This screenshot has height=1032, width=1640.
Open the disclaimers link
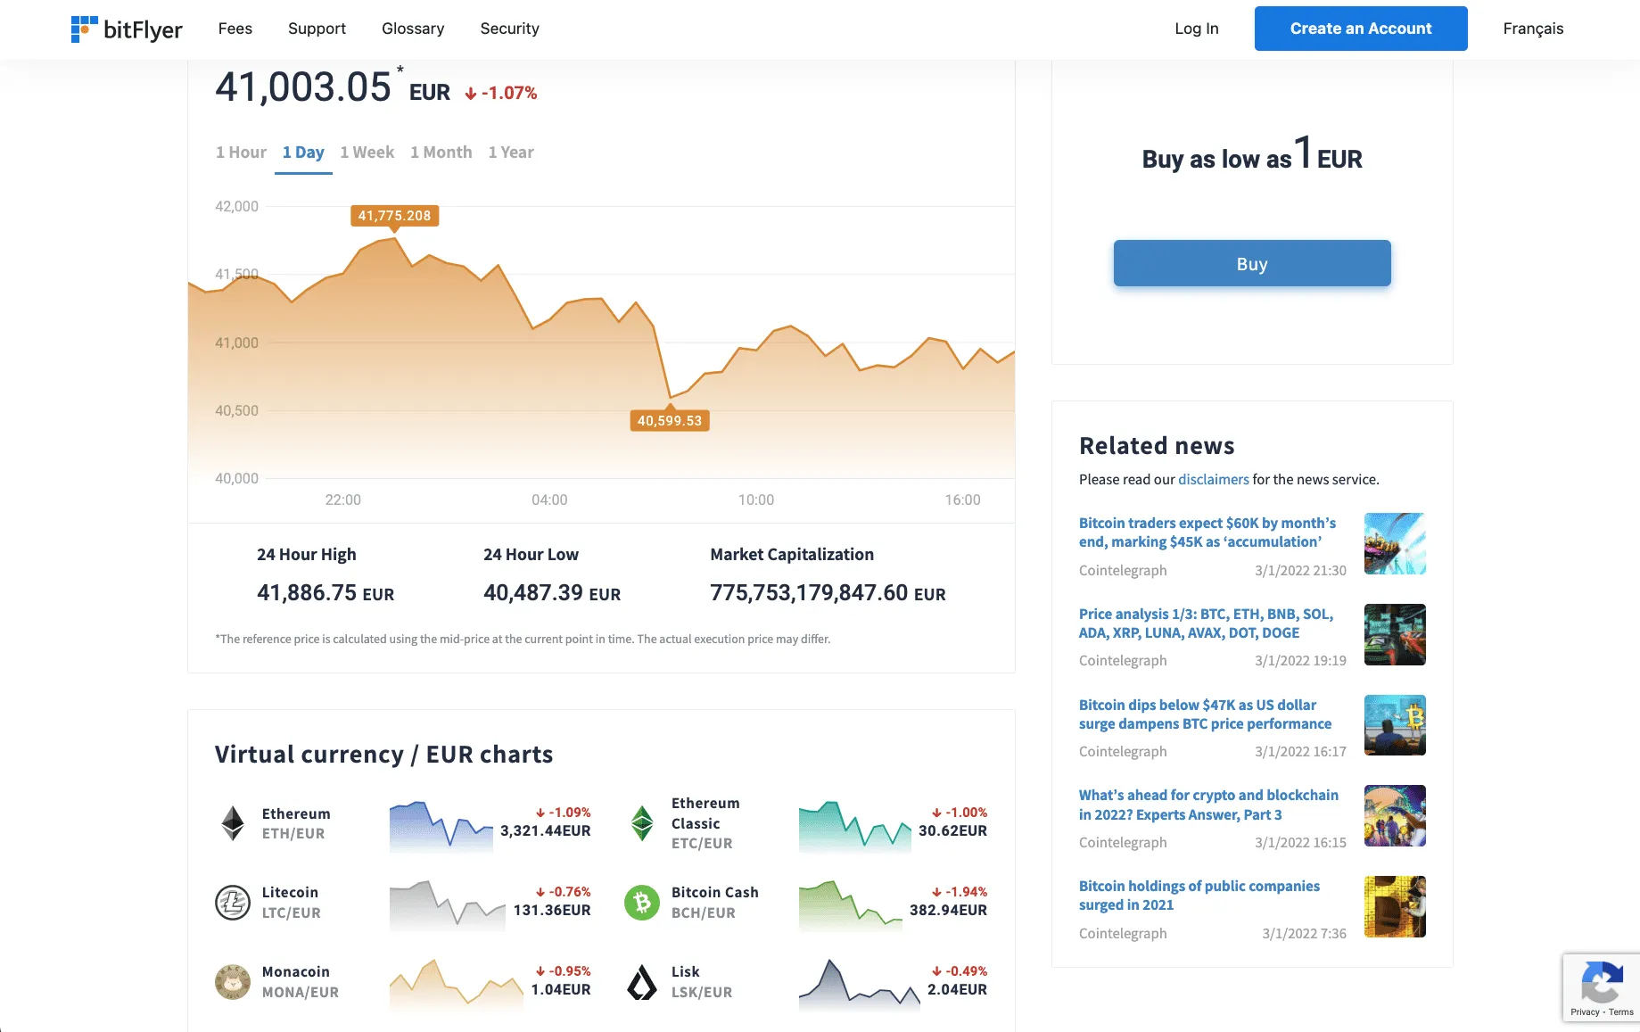[x=1213, y=480]
